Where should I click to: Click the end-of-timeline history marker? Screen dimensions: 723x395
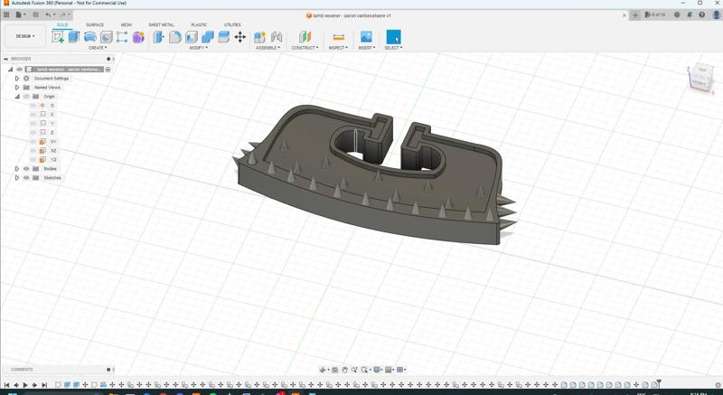point(659,383)
